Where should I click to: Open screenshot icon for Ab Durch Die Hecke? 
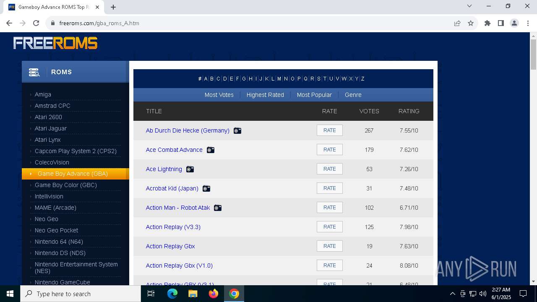click(237, 130)
